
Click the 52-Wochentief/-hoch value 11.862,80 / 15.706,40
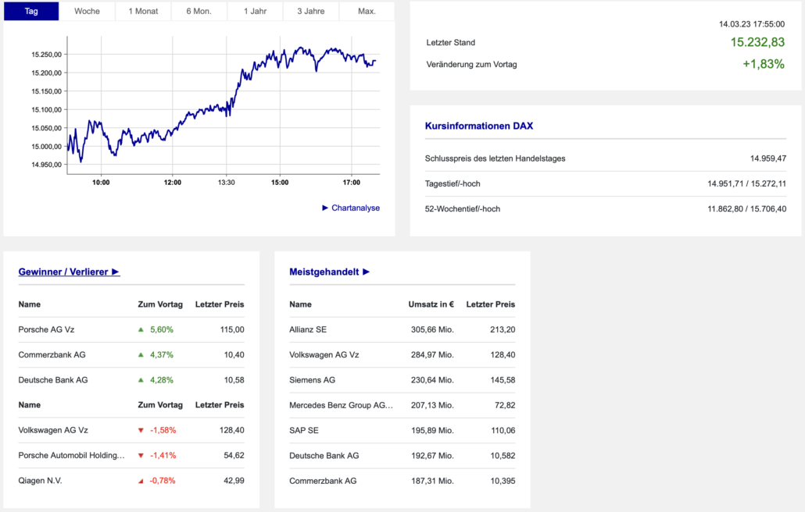746,208
